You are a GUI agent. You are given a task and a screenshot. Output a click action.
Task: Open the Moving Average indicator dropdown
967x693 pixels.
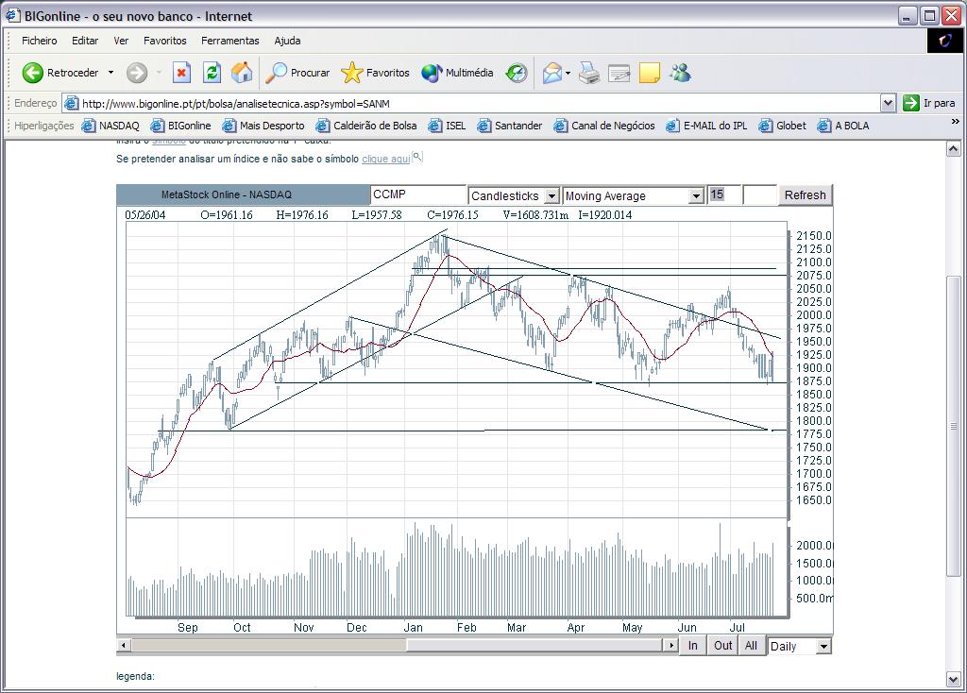696,195
